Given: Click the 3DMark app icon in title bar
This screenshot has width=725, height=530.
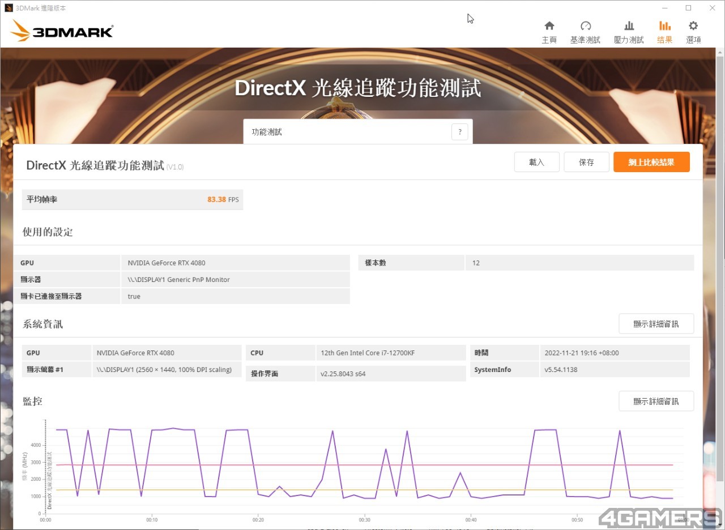Looking at the screenshot, I should [8, 8].
